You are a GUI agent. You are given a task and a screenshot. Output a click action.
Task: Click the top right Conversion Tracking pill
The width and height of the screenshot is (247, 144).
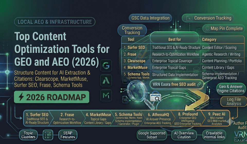point(208,18)
